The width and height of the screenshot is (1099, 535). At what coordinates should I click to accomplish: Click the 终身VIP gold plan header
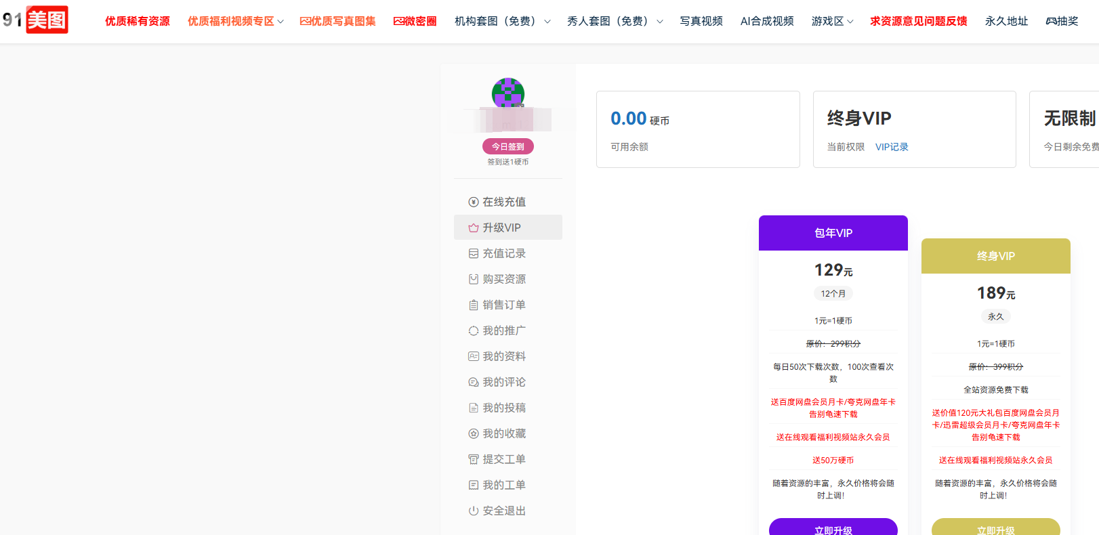pyautogui.click(x=996, y=256)
